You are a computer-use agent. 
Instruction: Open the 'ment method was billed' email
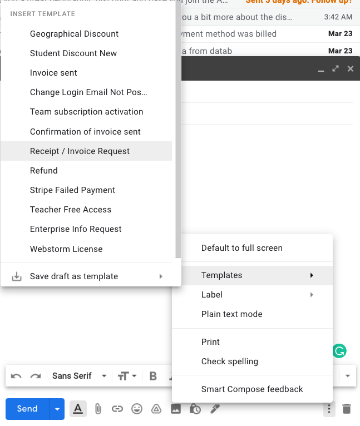pos(270,34)
